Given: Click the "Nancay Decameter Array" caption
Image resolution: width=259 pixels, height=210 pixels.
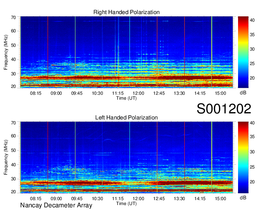Looking at the screenshot, I should click(56, 205).
